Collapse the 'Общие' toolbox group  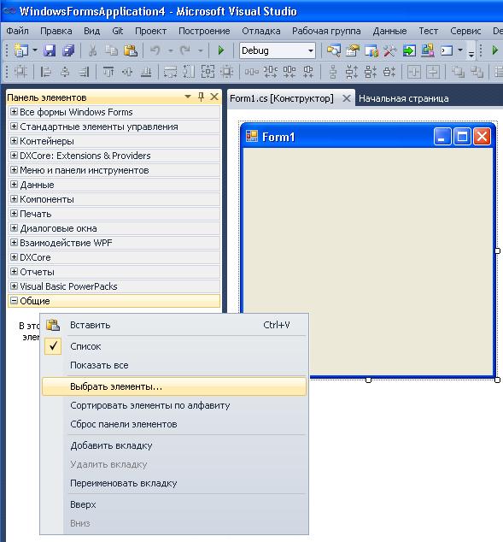[x=14, y=301]
